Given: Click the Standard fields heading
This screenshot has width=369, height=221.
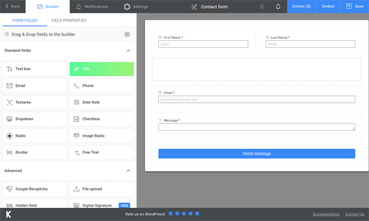Looking at the screenshot, I should 18,51.
